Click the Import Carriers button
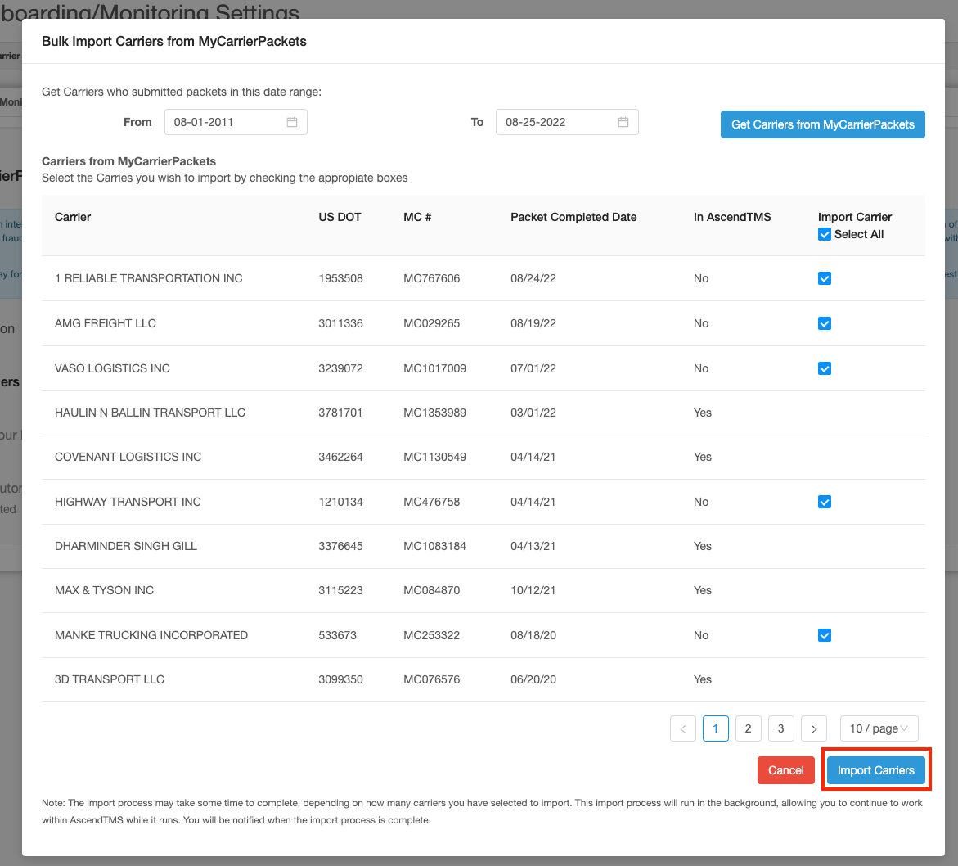This screenshot has width=958, height=866. [x=875, y=771]
